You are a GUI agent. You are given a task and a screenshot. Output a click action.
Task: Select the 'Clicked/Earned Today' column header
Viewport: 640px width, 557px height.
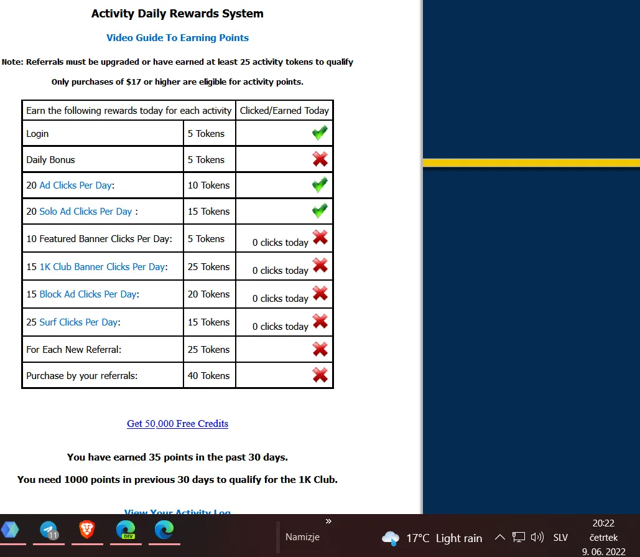284,111
